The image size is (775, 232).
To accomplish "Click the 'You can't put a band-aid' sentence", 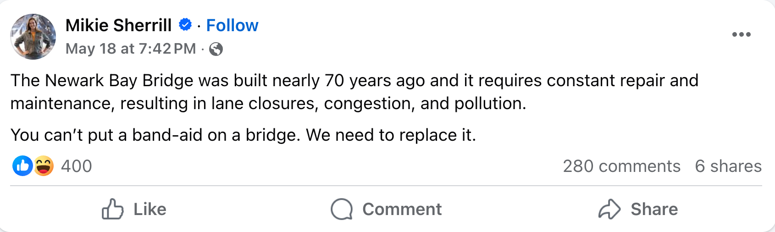I will [x=243, y=135].
